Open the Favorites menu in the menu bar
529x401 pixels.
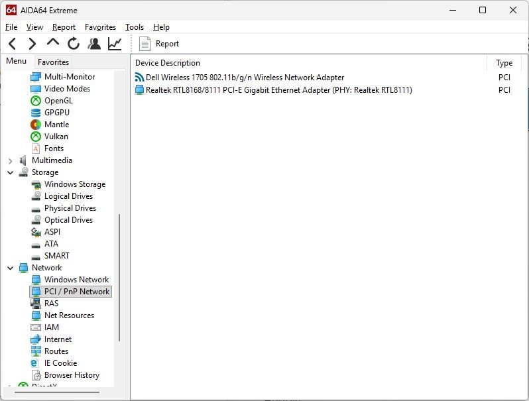(100, 27)
